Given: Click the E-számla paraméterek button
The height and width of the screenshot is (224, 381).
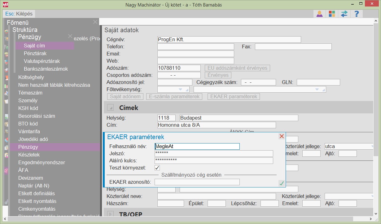Looking at the screenshot, I should click(174, 97).
